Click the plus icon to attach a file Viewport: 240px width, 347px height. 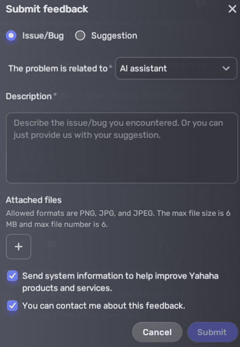pyautogui.click(x=18, y=247)
